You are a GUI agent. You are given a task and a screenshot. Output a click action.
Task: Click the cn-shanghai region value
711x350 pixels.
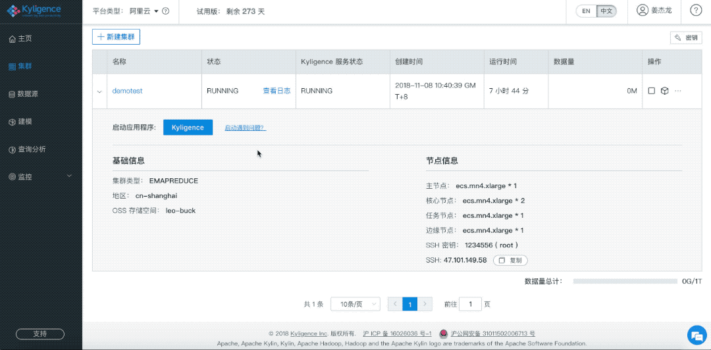point(156,196)
